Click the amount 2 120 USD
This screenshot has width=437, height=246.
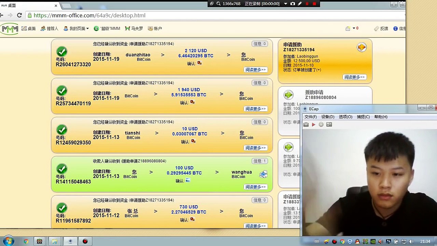[x=196, y=51]
